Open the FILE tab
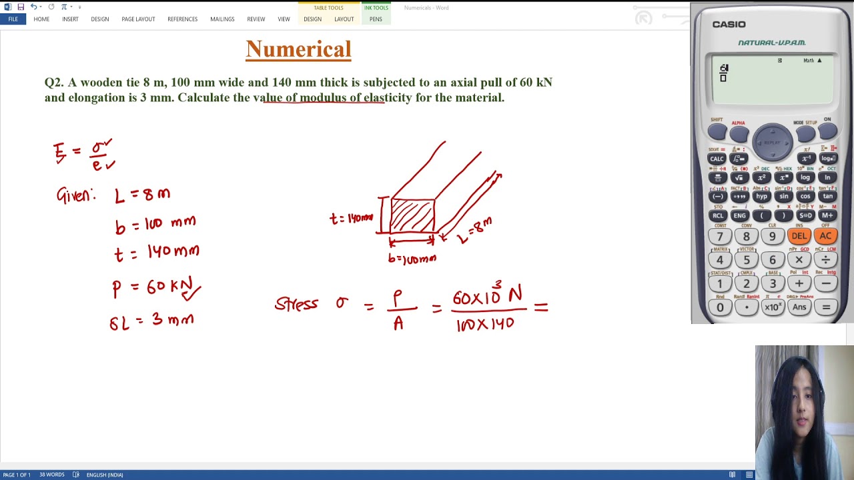This screenshot has height=480, width=854. pos(13,19)
